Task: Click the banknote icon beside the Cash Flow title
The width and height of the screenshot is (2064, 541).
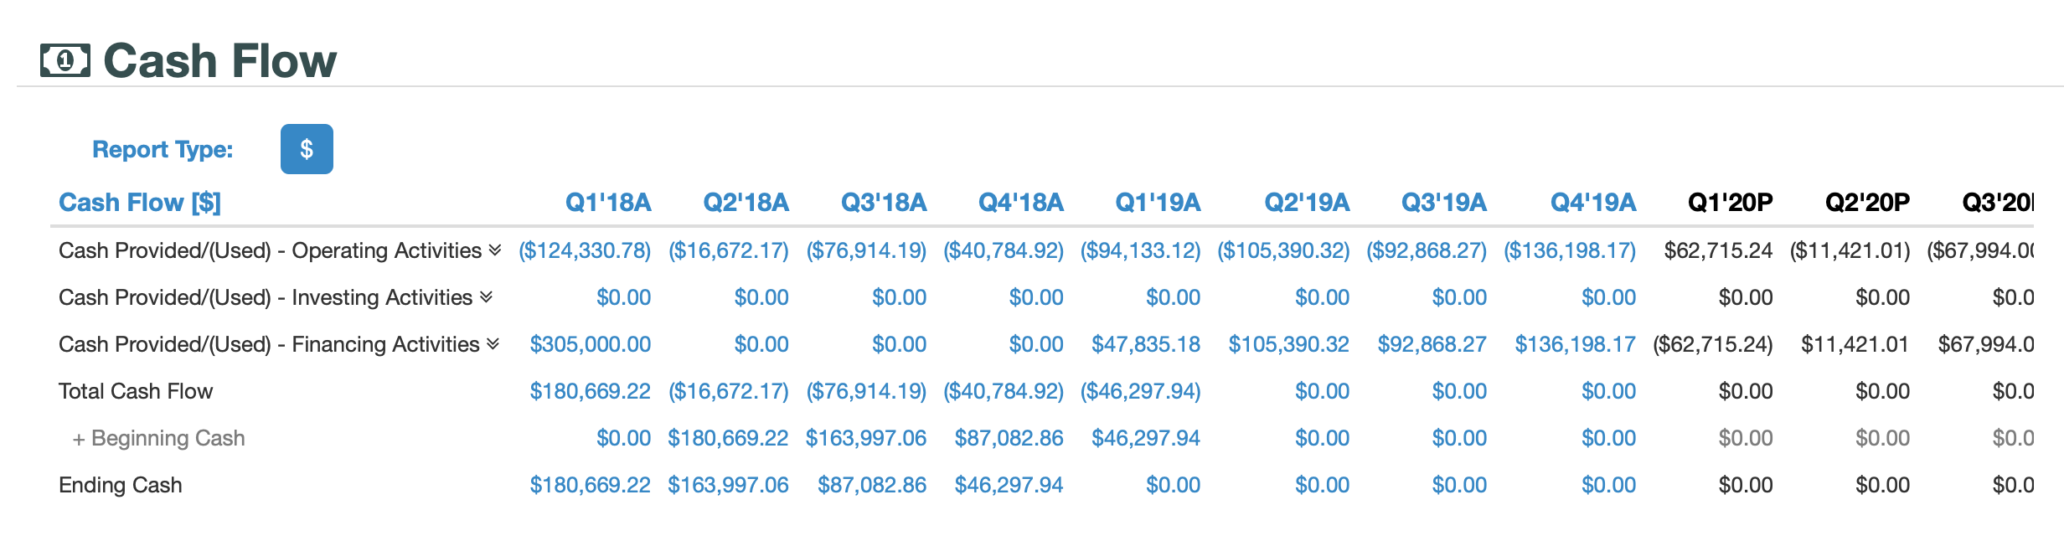Action: [x=66, y=59]
